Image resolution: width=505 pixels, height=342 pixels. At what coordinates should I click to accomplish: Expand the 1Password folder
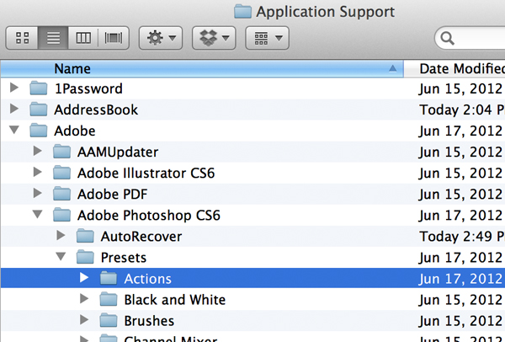pyautogui.click(x=13, y=88)
